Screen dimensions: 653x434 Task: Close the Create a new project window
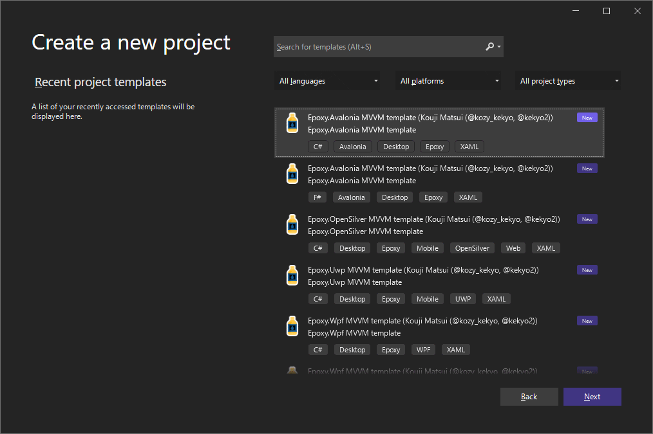tap(637, 11)
